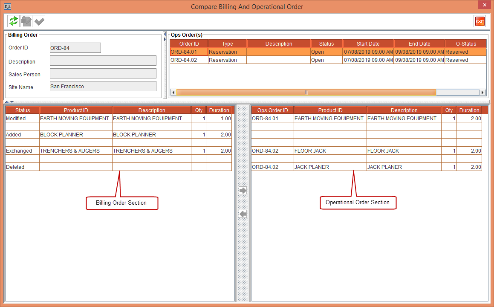Click the EXIT icon button
The image size is (494, 307).
[x=480, y=21]
